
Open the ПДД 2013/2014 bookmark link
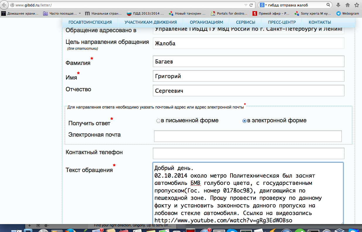[x=145, y=13]
